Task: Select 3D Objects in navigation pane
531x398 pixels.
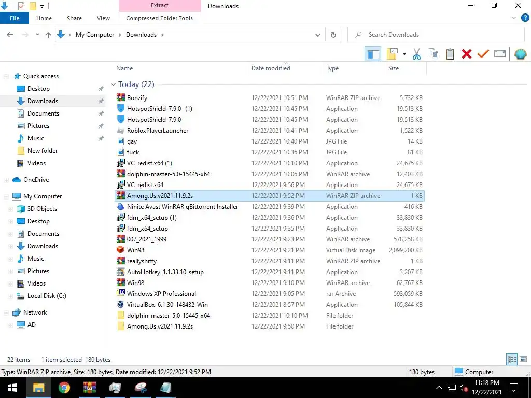Action: (42, 209)
